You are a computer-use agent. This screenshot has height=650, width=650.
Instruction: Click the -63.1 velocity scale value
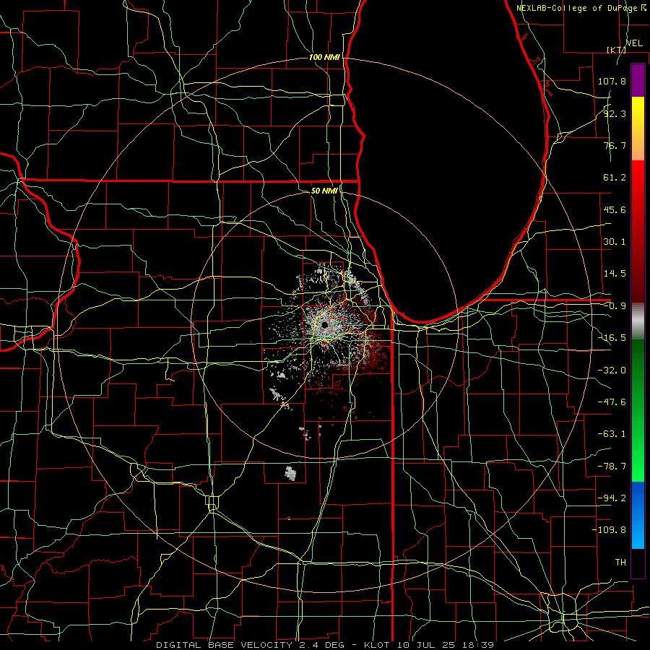(612, 434)
